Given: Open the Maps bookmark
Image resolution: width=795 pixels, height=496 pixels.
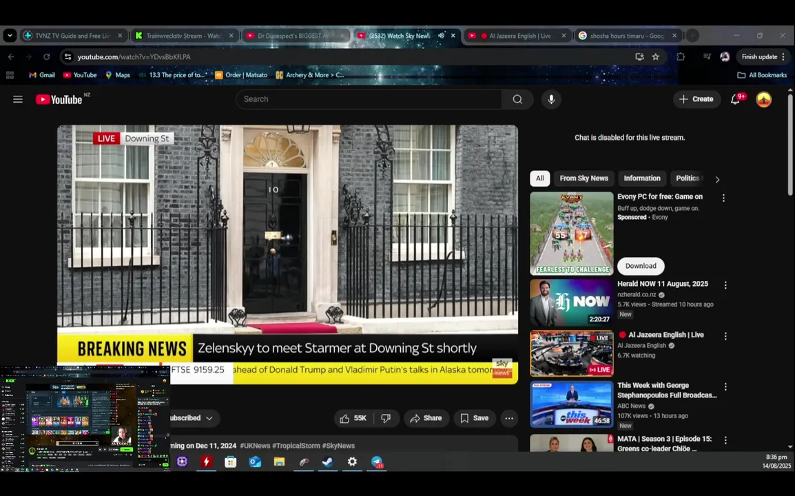Looking at the screenshot, I should pos(118,75).
